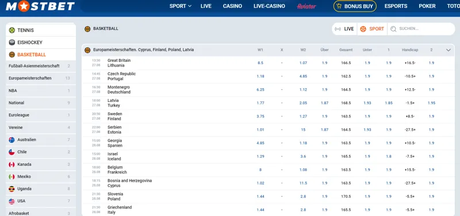Click the shopping cart icon in Bonus Buy
This screenshot has height=216, width=460.
tap(339, 6)
